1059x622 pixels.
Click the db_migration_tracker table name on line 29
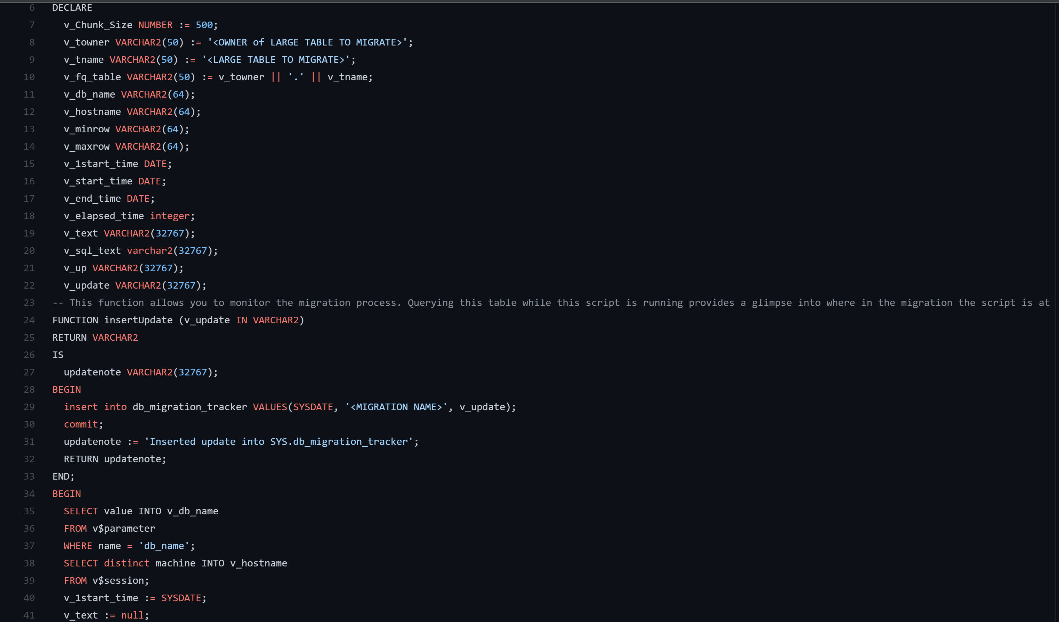[x=190, y=407]
